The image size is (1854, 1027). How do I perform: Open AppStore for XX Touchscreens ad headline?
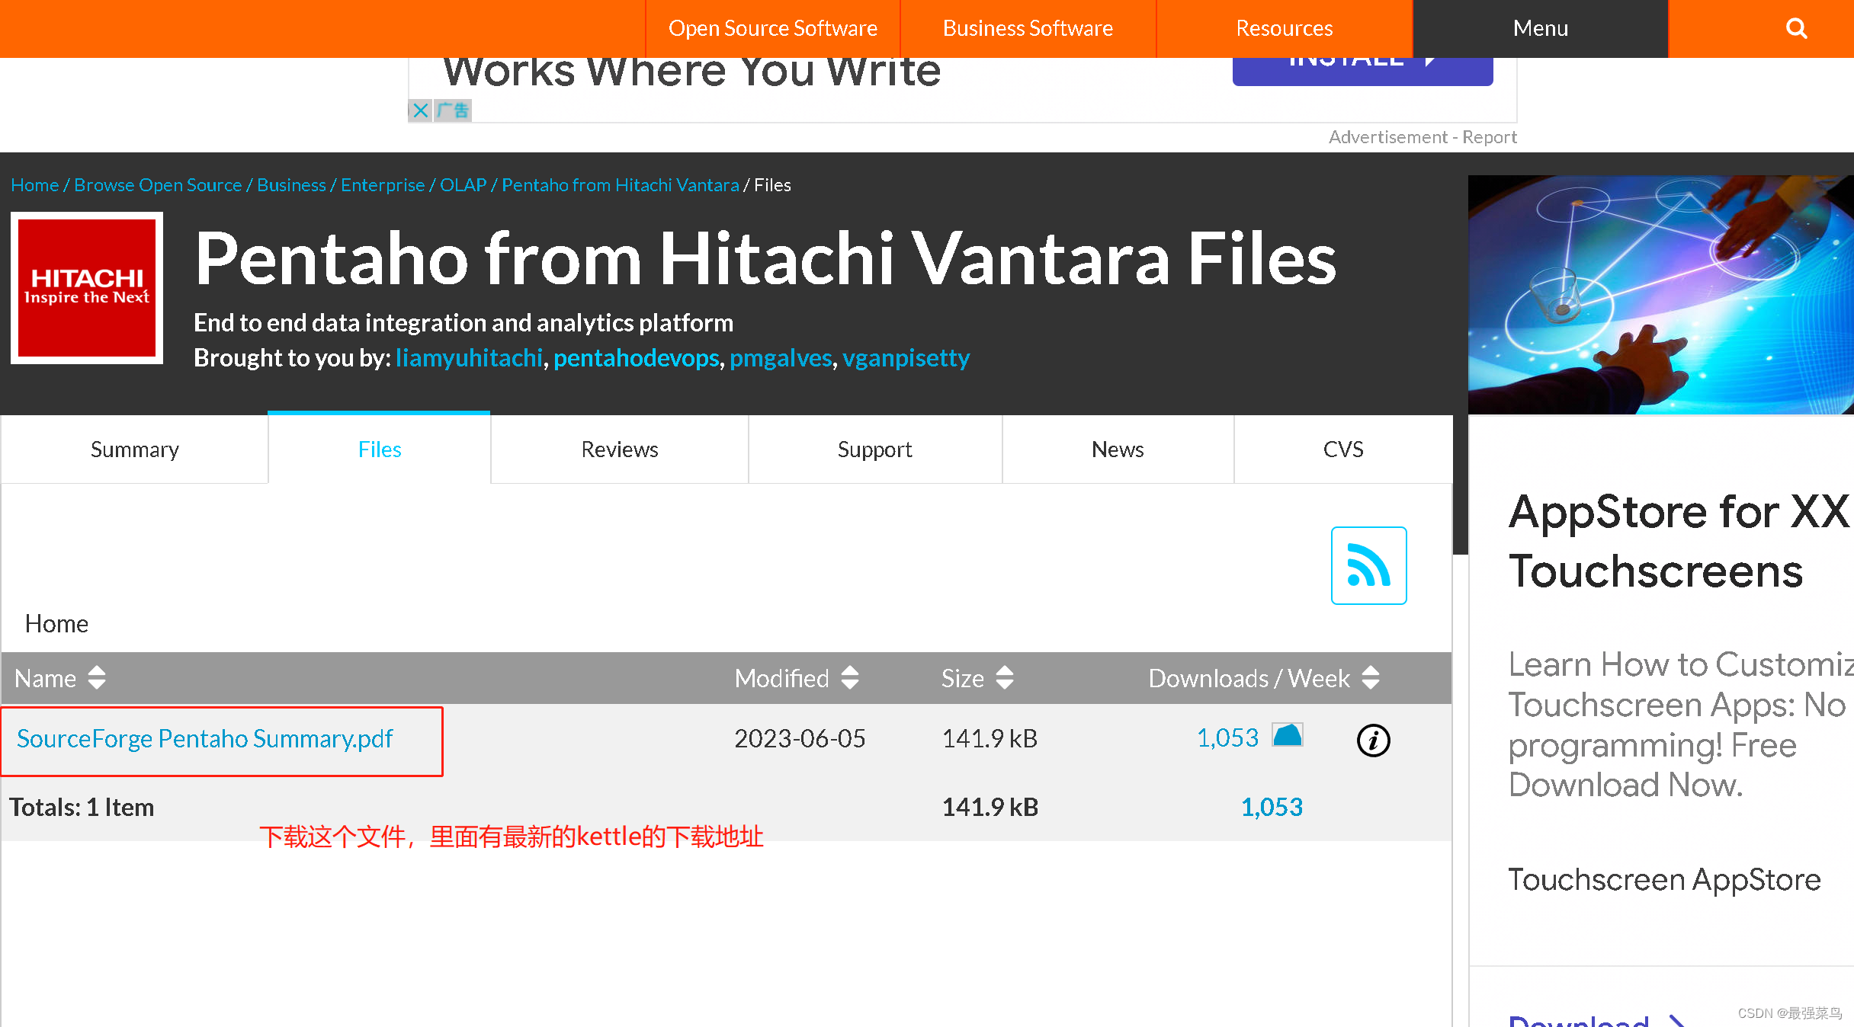(x=1679, y=541)
